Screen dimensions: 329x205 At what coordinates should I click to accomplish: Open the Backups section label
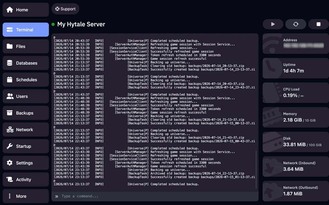tap(25, 113)
